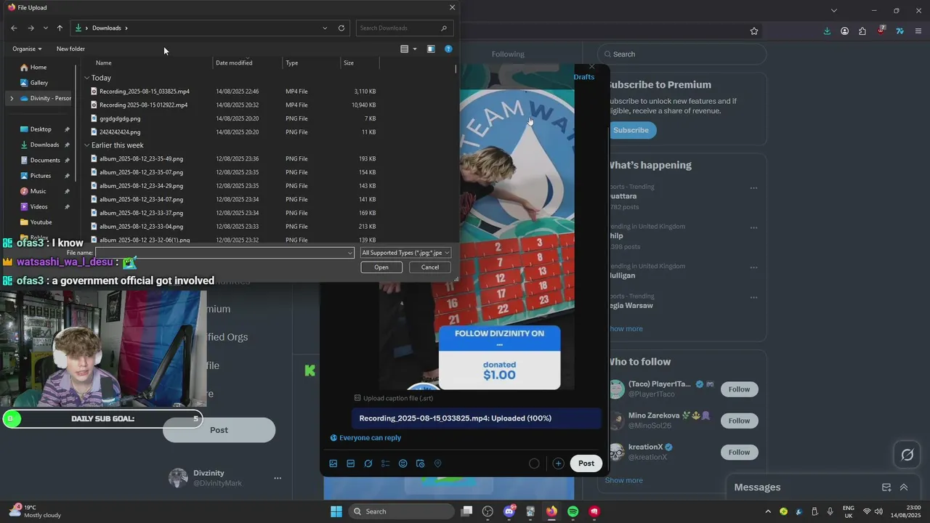Follow Mino Zarekova
The width and height of the screenshot is (930, 523).
point(739,421)
